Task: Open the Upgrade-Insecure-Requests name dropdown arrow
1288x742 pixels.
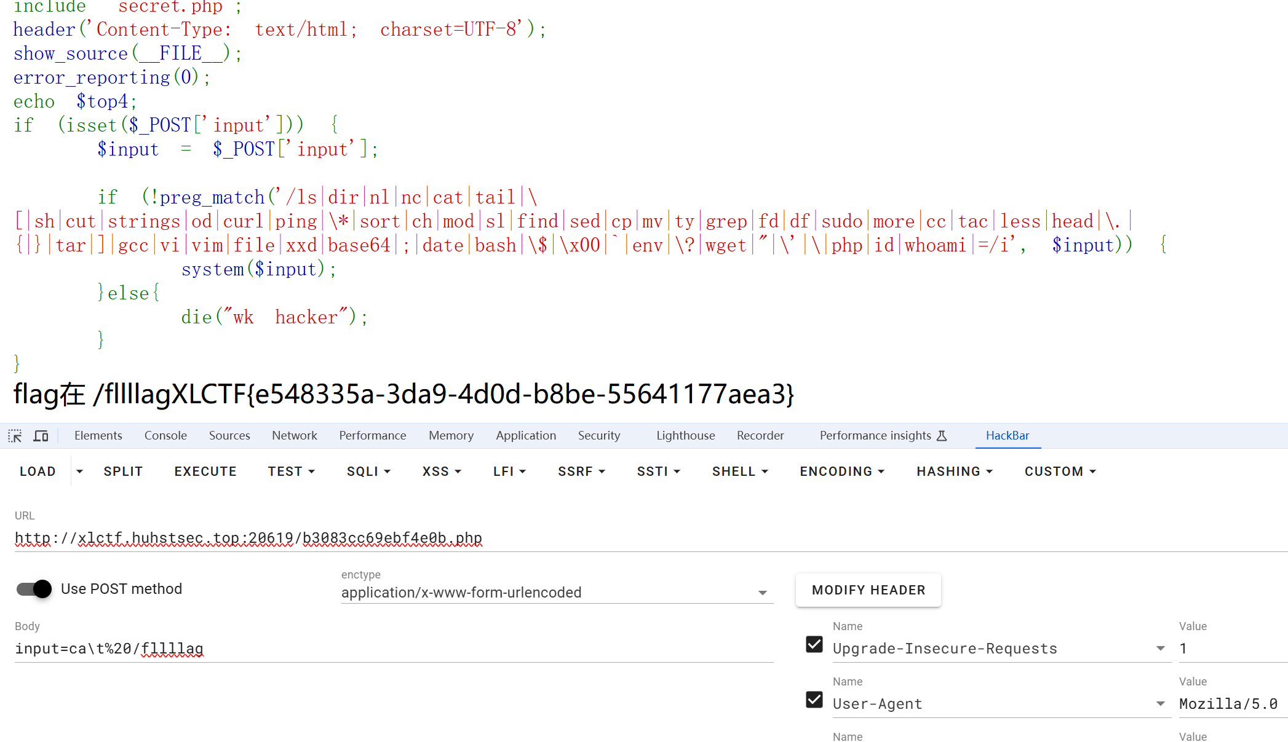Action: 1160,649
